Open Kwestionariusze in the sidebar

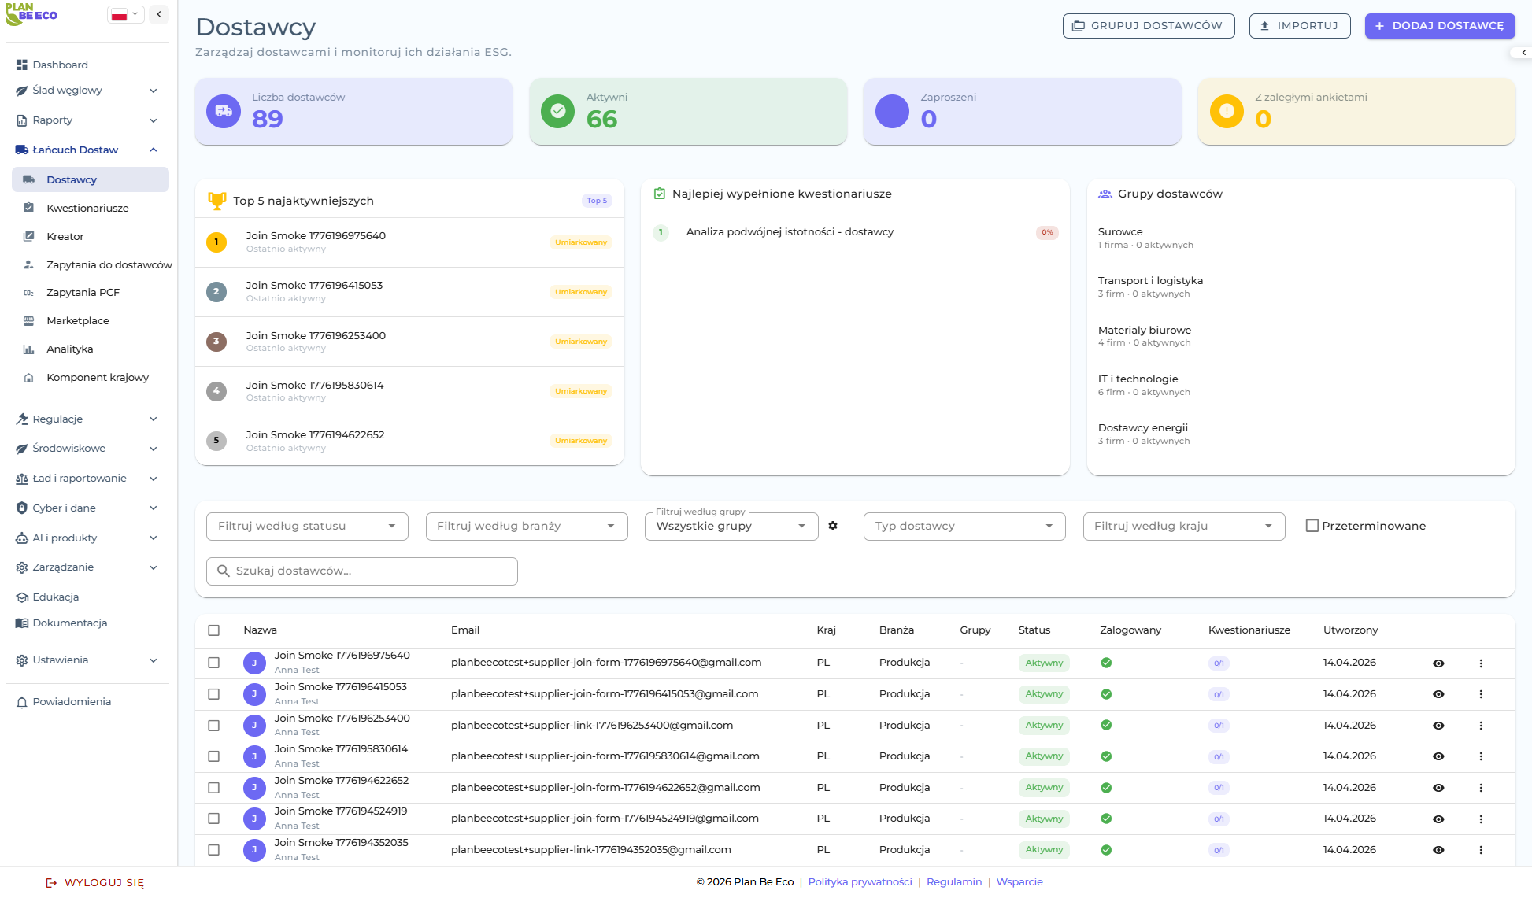[87, 209]
